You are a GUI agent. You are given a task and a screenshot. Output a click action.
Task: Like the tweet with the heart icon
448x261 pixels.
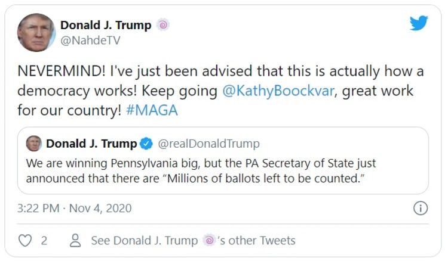coord(25,241)
